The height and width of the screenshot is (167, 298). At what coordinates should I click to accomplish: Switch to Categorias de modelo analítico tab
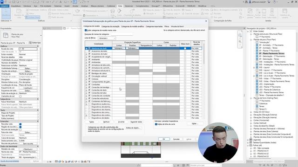pos(132,26)
